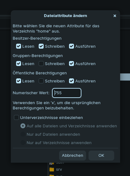The height and width of the screenshot is (176, 130).
Task: Uncheck Öffentliche Lesen permission
Action: (19, 81)
